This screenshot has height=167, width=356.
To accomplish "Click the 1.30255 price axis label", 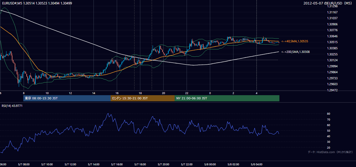I will coord(333,54).
